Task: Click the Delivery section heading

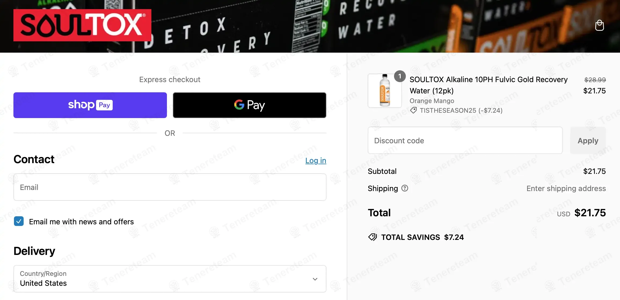Action: pyautogui.click(x=34, y=251)
